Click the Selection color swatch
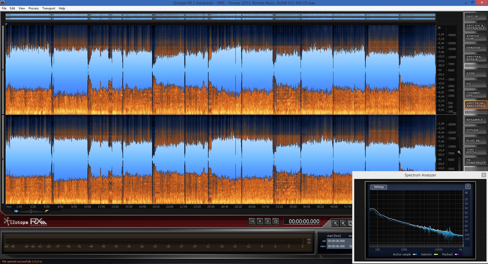Image resolution: width=488 pixels, height=264 pixels. tap(436, 254)
